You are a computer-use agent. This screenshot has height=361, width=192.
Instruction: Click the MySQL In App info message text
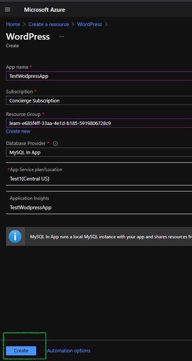coord(111,237)
